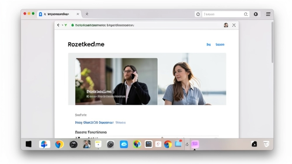Open the blue cloud app in the dock

click(x=124, y=144)
